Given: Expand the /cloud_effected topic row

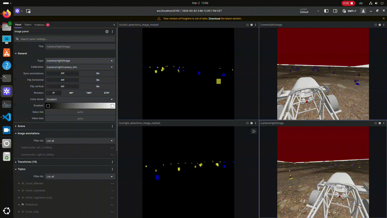Looking at the screenshot, I should tap(19, 183).
